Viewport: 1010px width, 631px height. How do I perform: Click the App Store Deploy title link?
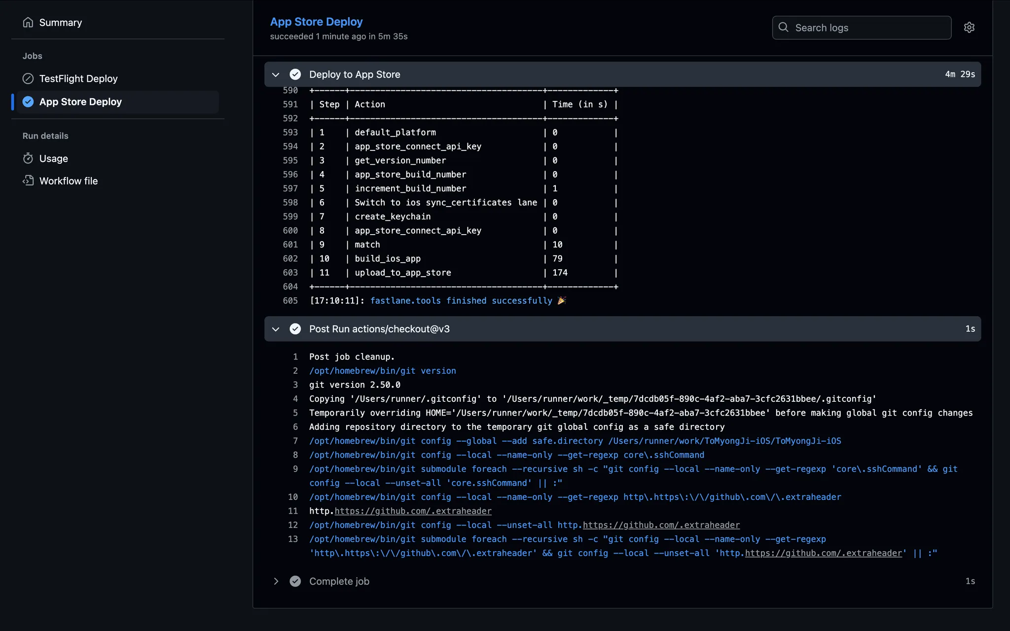click(x=316, y=22)
